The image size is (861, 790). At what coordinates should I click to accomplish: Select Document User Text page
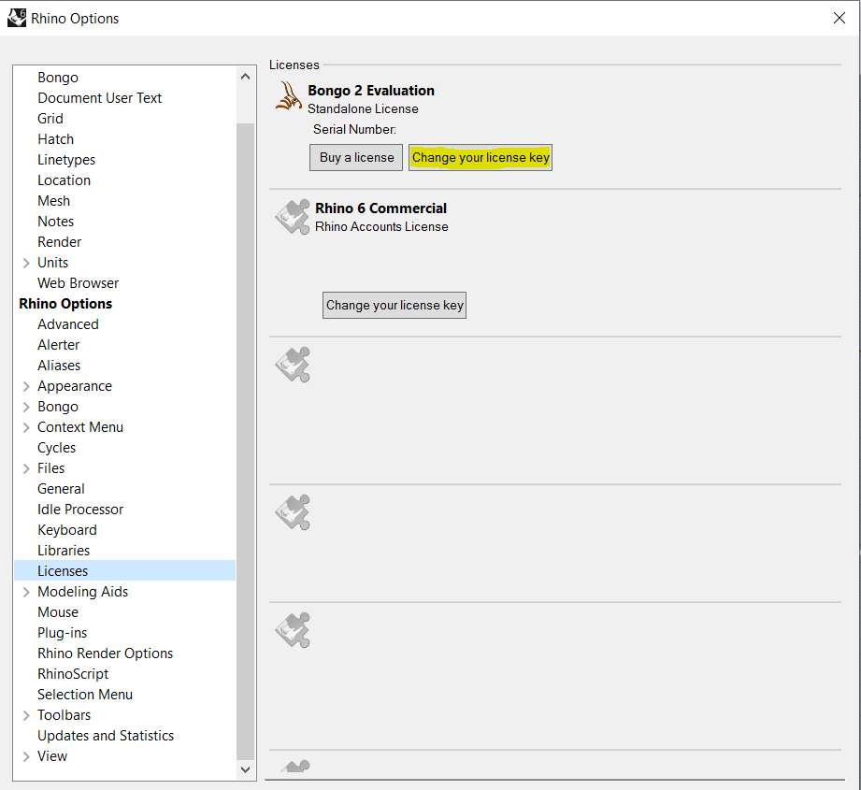99,98
